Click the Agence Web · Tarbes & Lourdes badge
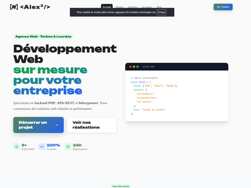This screenshot has width=251, height=188. click(43, 36)
